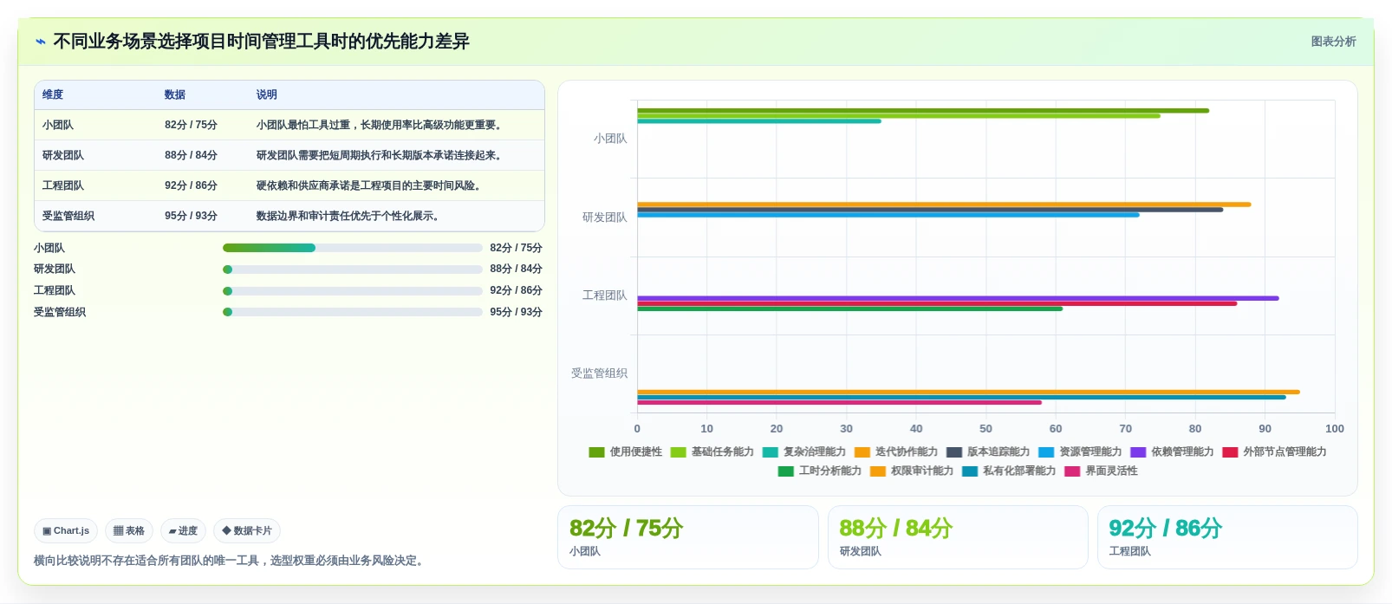
Task: Click the purple 工程团队 bar reaching 92
Action: (958, 298)
